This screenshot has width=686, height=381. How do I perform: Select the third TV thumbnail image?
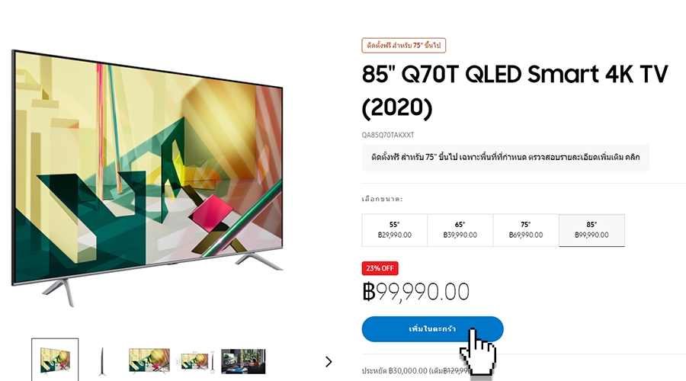pyautogui.click(x=149, y=361)
